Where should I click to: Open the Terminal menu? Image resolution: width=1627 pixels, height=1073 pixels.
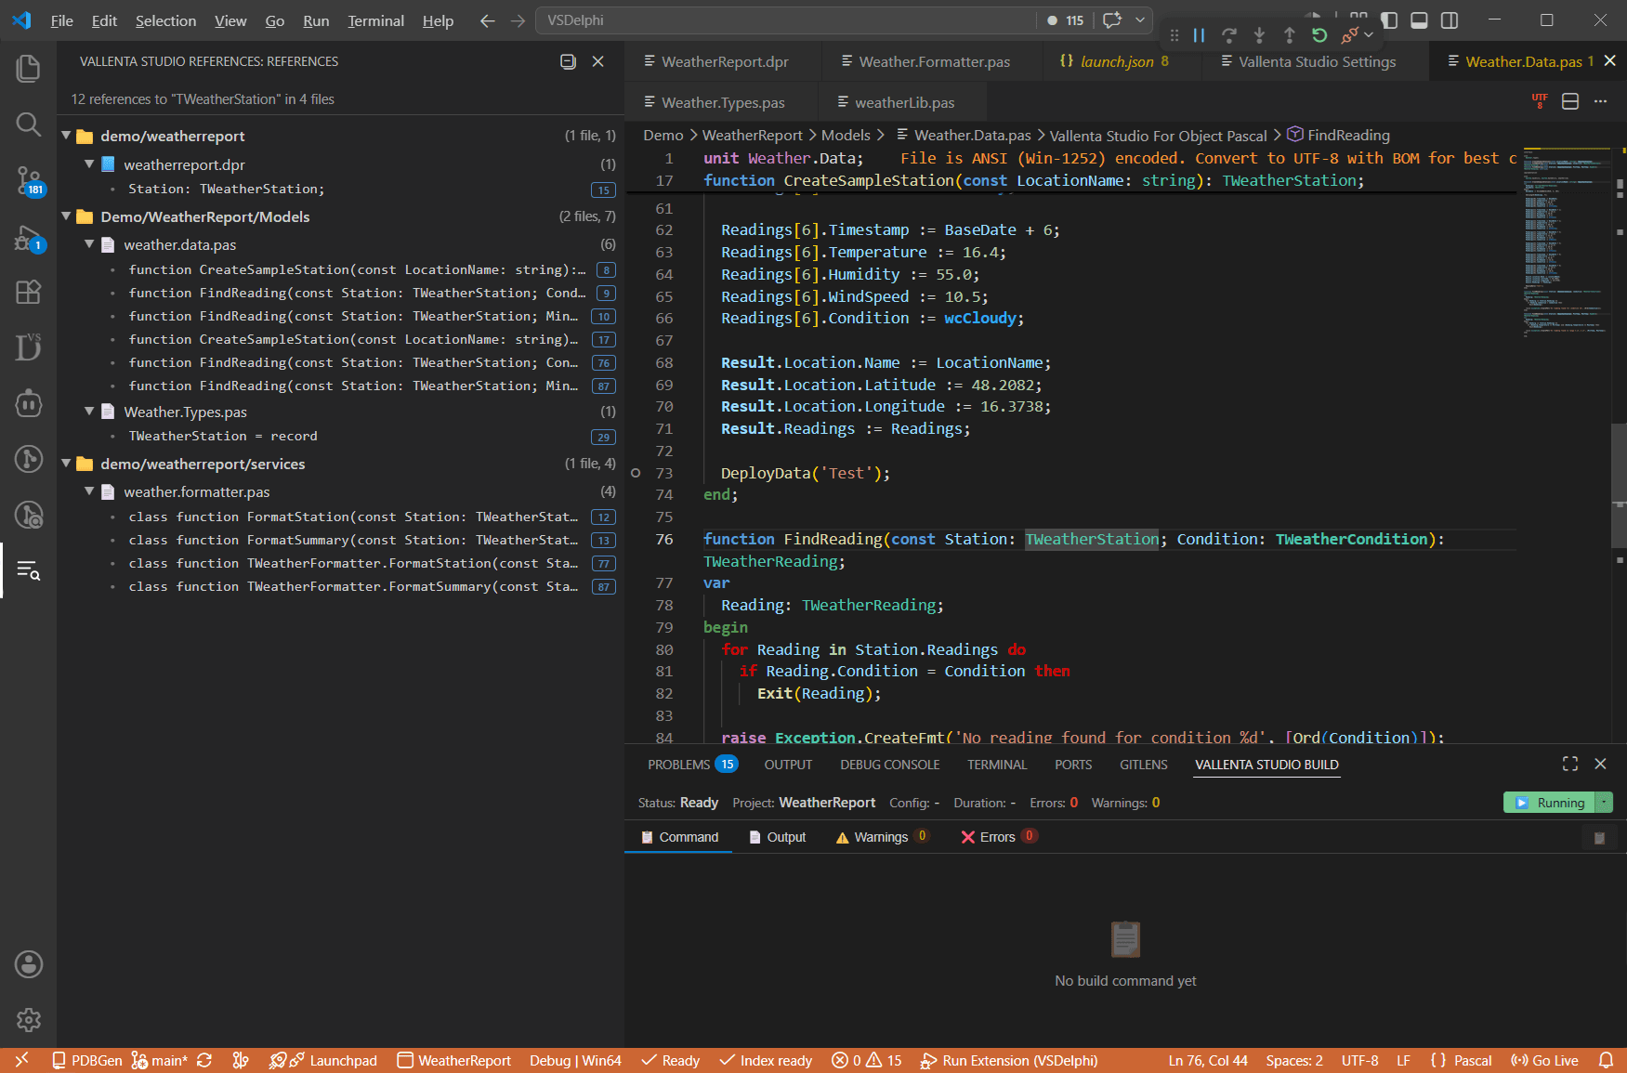(x=375, y=20)
